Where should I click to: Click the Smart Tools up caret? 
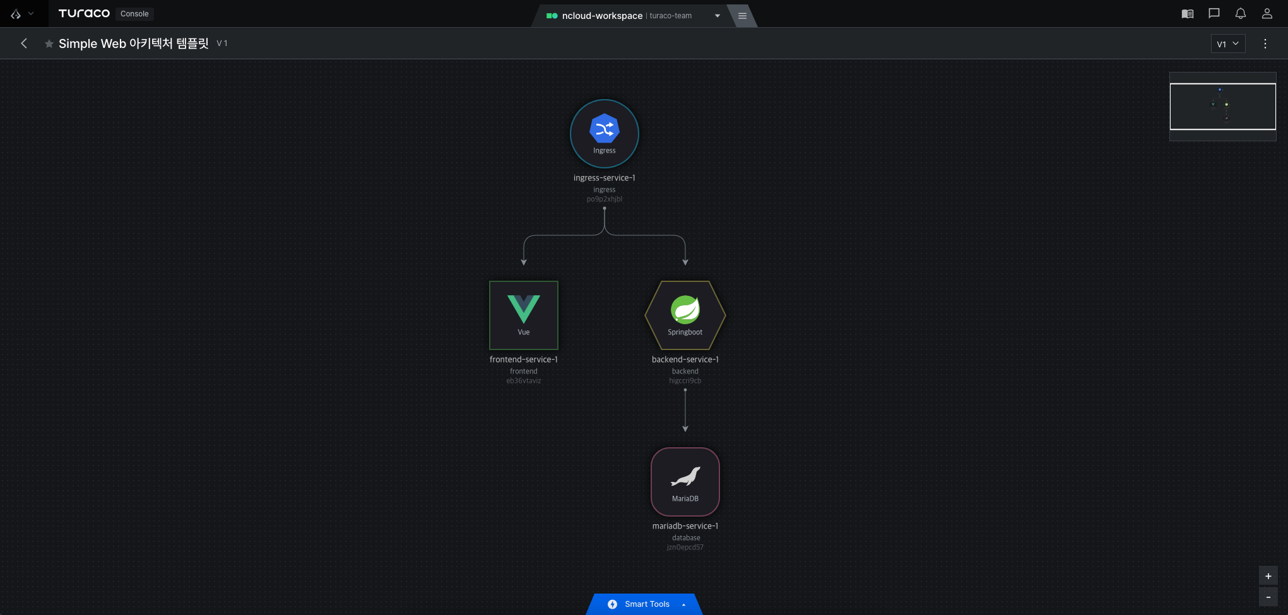pos(683,605)
